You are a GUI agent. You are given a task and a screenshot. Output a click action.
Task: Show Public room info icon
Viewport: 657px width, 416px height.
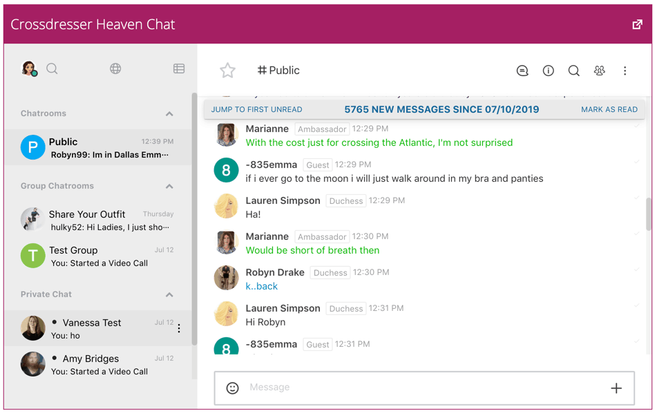548,70
